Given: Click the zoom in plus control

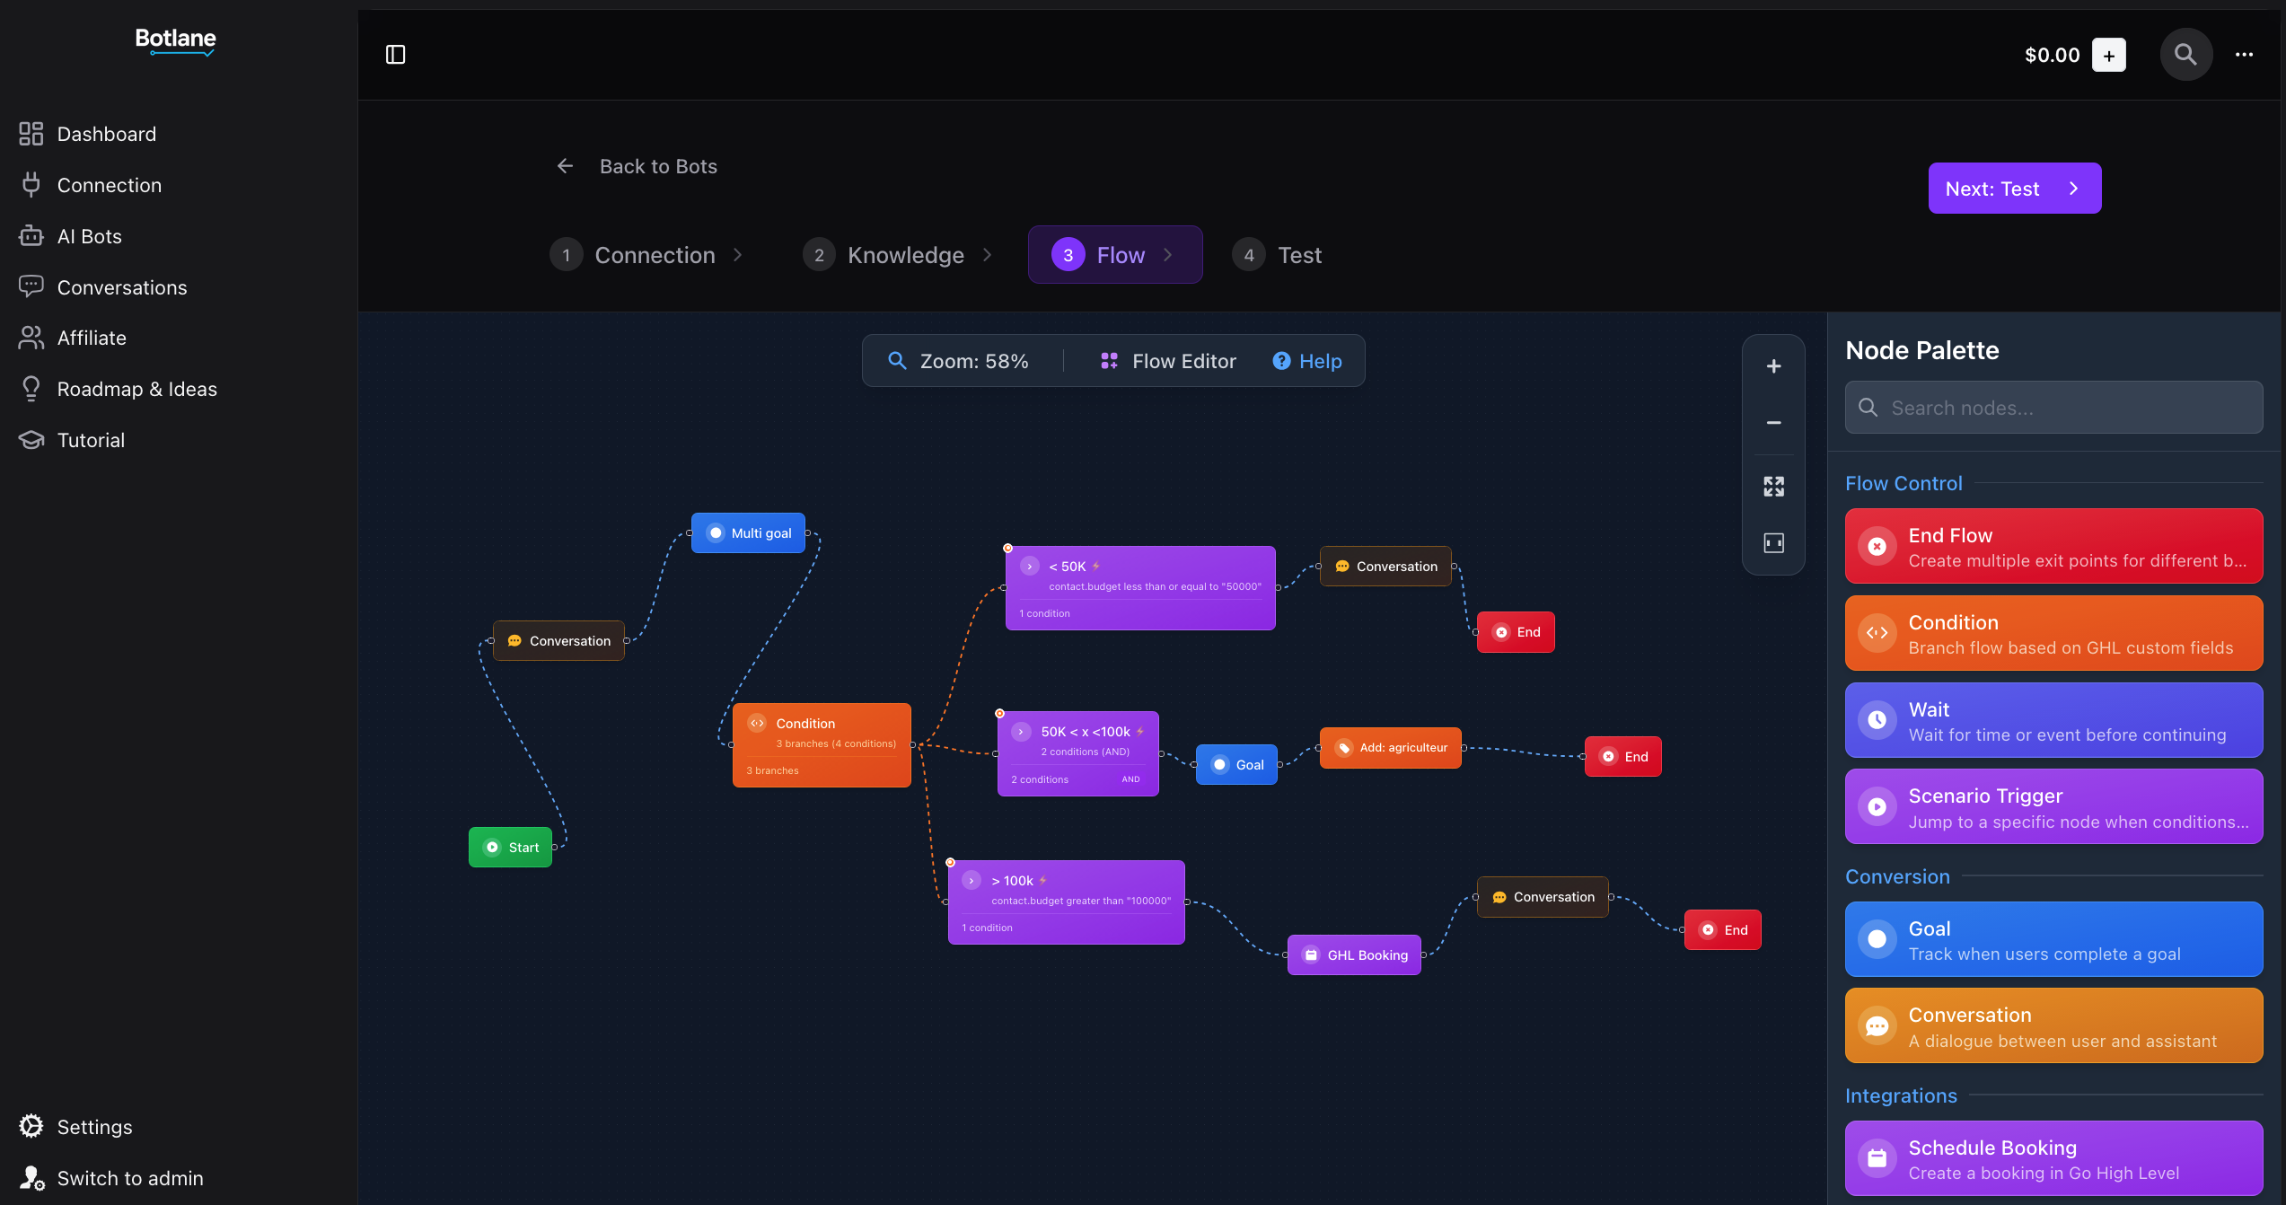Looking at the screenshot, I should pyautogui.click(x=1773, y=366).
